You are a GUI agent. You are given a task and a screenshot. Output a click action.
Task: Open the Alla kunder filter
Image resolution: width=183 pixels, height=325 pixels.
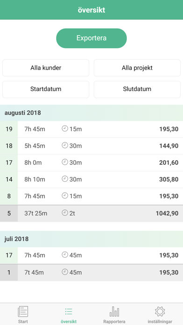(x=46, y=68)
